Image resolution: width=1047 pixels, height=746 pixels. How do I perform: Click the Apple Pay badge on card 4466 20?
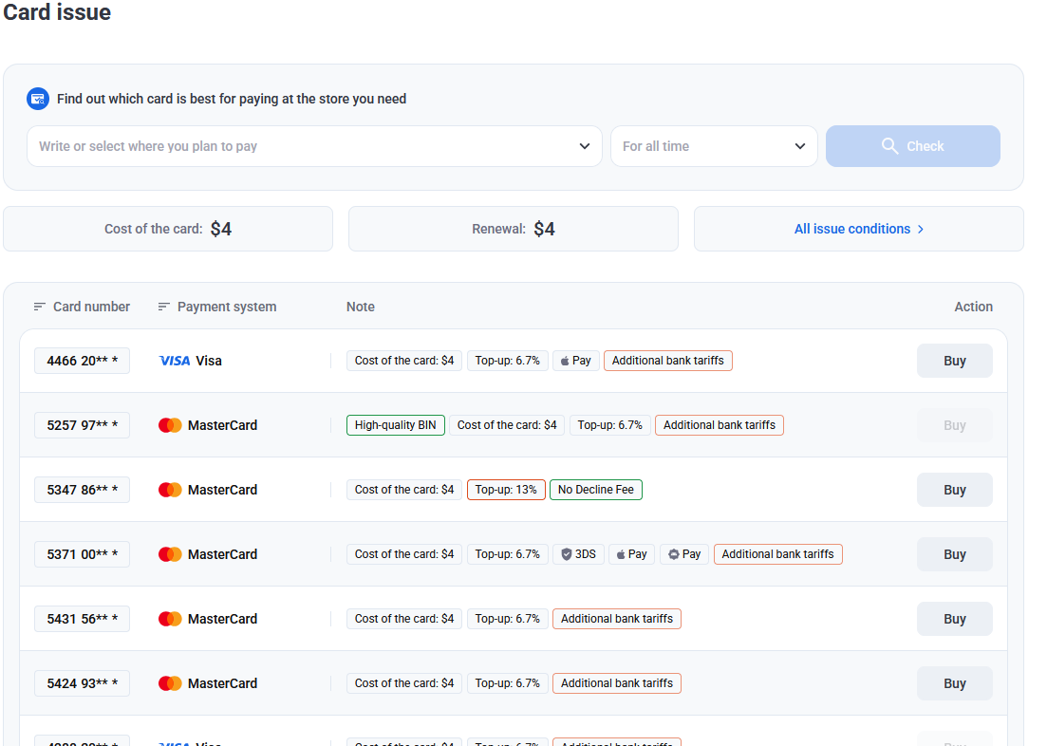575,361
